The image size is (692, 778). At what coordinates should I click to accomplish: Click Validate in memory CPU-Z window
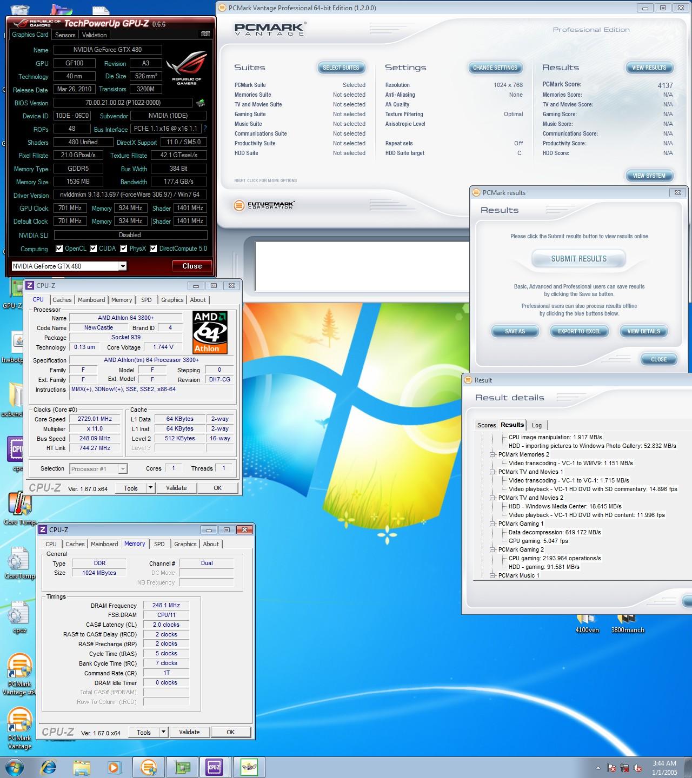(189, 732)
